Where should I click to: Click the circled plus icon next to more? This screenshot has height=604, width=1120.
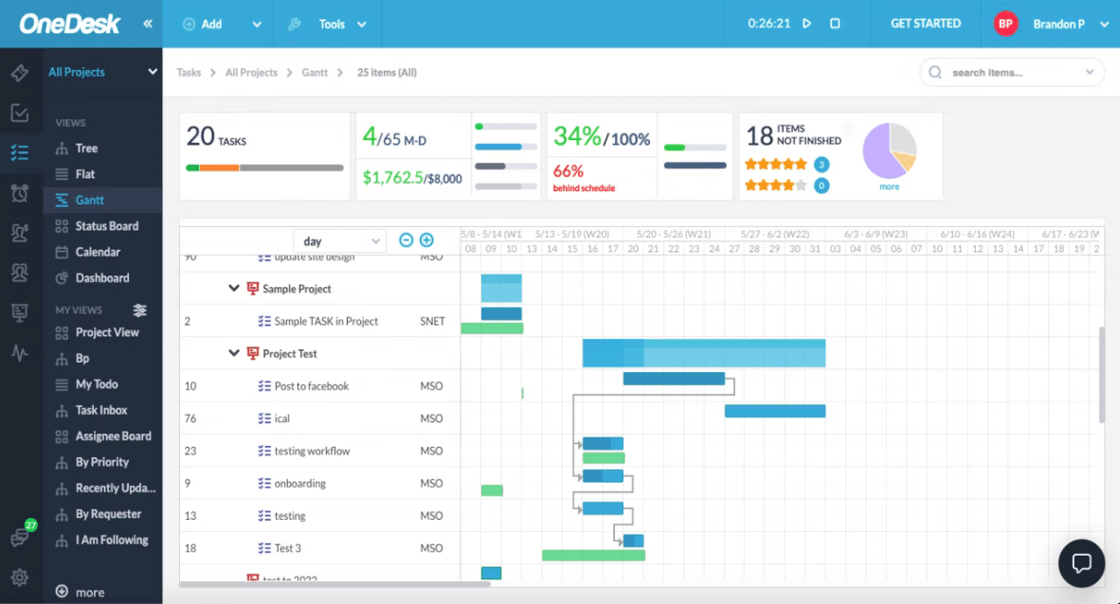pos(63,591)
